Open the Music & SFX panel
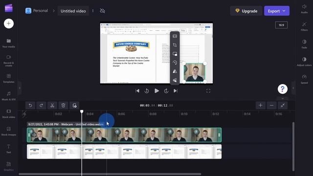Viewport: 313px width, 176px height. 9,96
